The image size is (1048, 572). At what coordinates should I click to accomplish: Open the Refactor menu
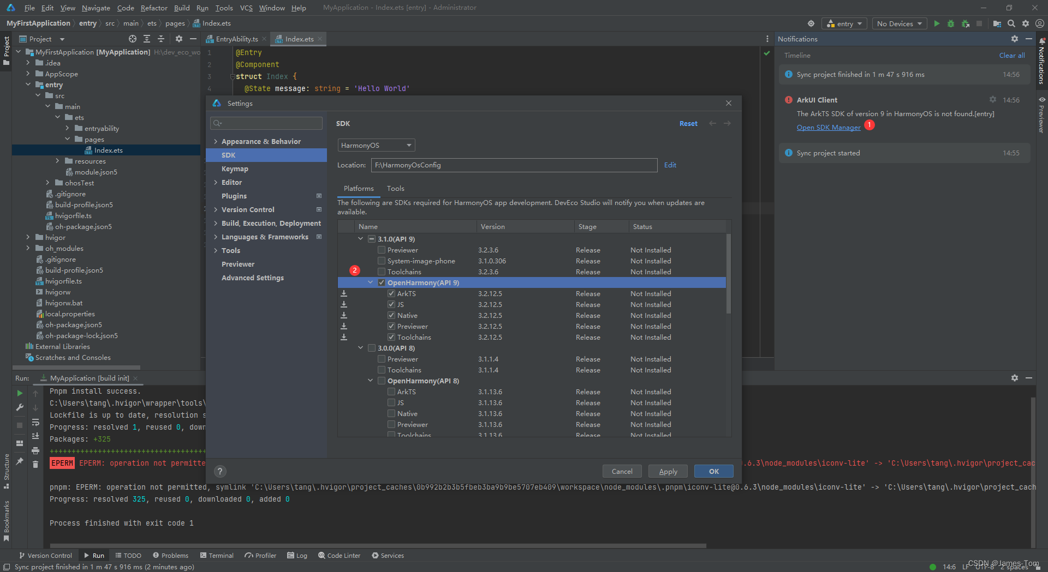[x=154, y=8]
